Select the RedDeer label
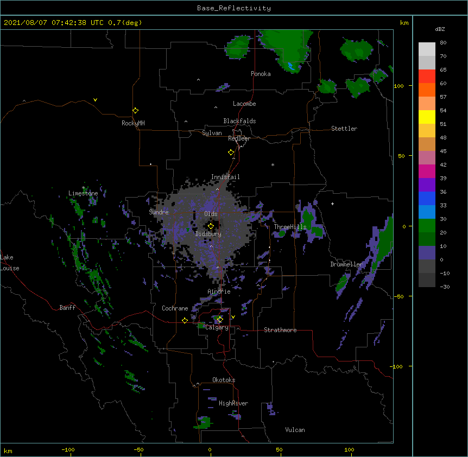Image resolution: width=468 pixels, height=457 pixels. click(239, 138)
